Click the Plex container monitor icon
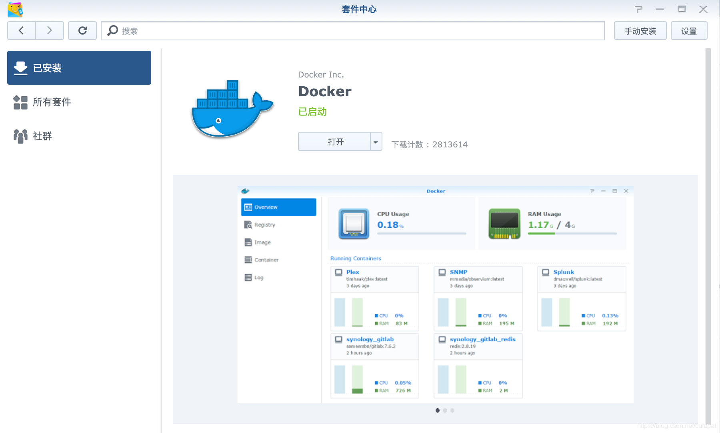720x433 pixels. tap(339, 272)
